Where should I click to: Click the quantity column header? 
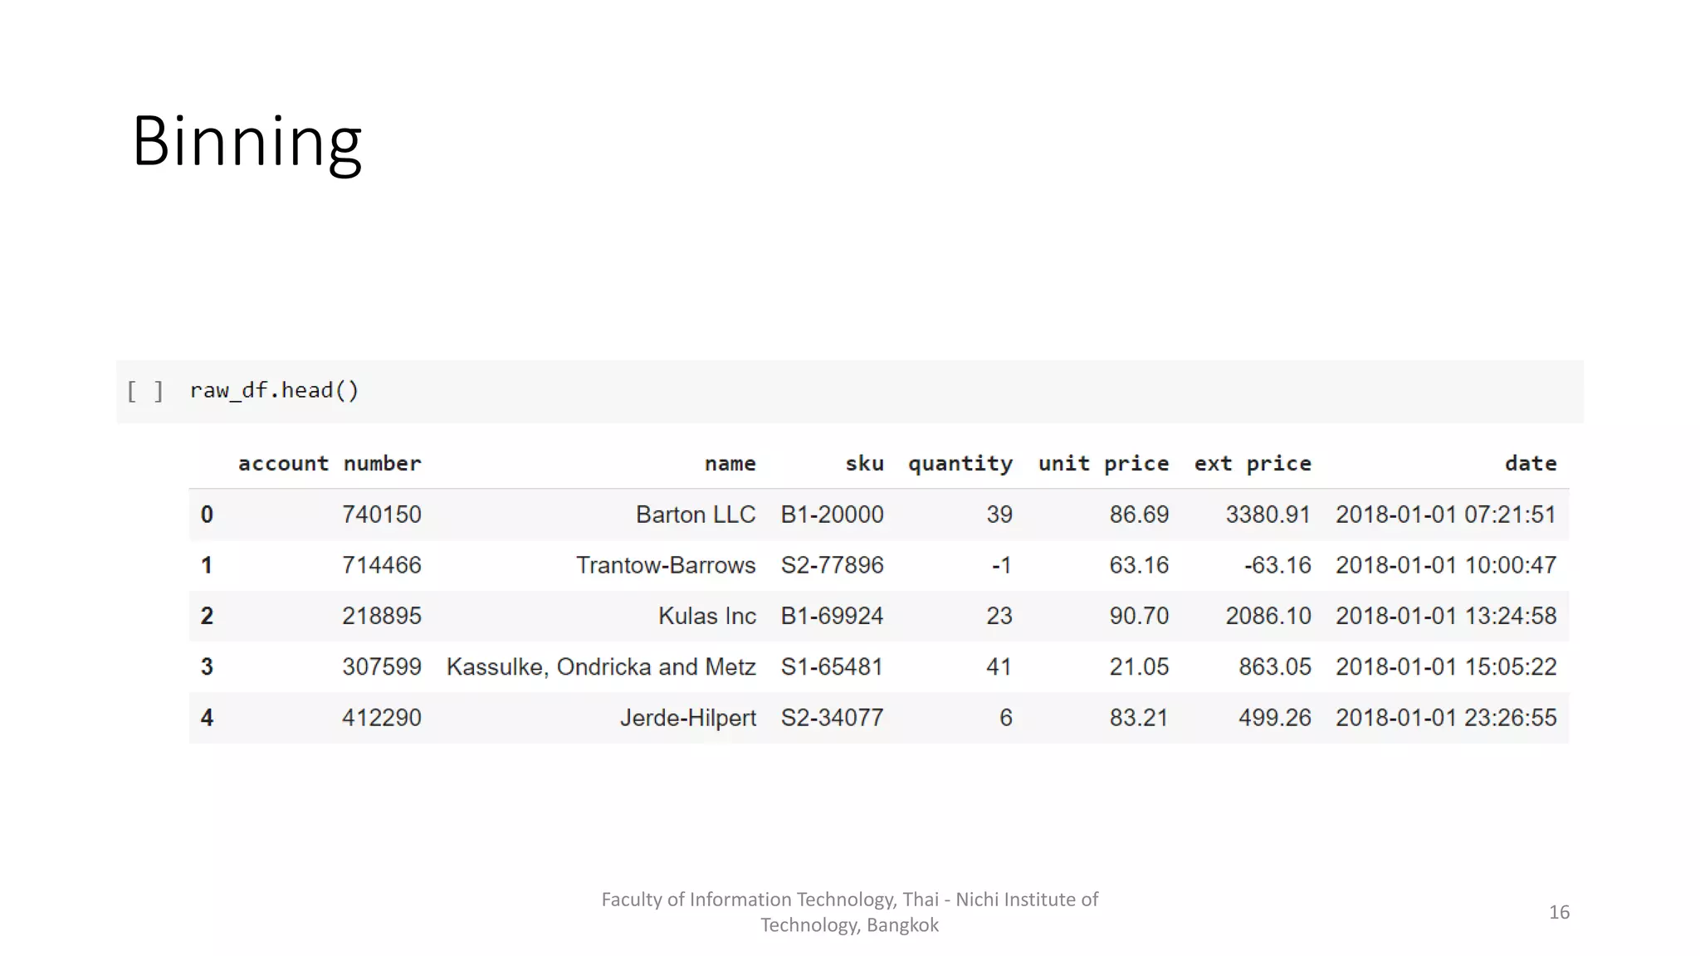(960, 463)
